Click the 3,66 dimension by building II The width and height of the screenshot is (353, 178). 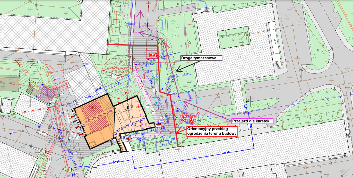[x=152, y=130]
